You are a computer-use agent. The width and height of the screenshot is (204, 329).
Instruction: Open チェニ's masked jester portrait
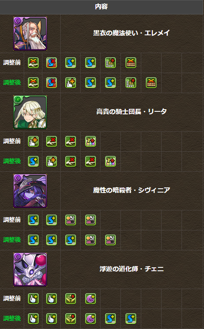click(x=30, y=269)
